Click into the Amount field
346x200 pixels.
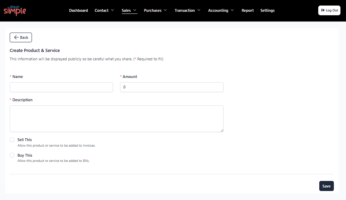tap(172, 87)
